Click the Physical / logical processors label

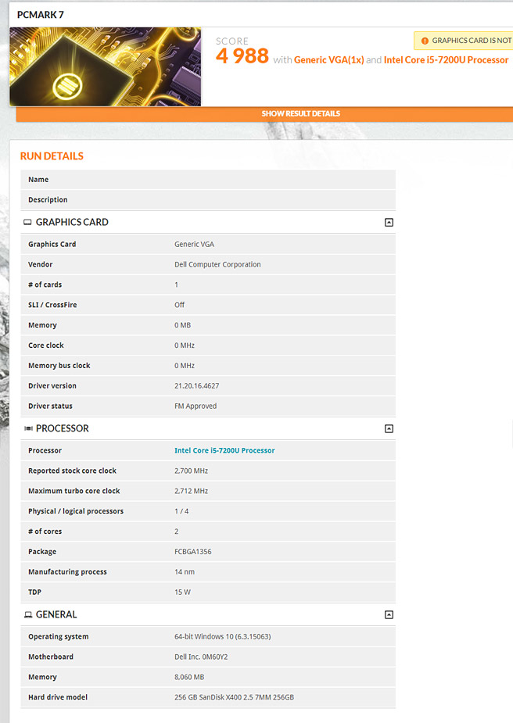click(76, 511)
